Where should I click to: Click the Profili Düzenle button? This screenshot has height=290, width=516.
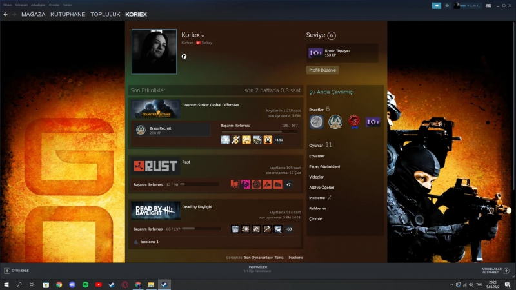click(x=322, y=70)
